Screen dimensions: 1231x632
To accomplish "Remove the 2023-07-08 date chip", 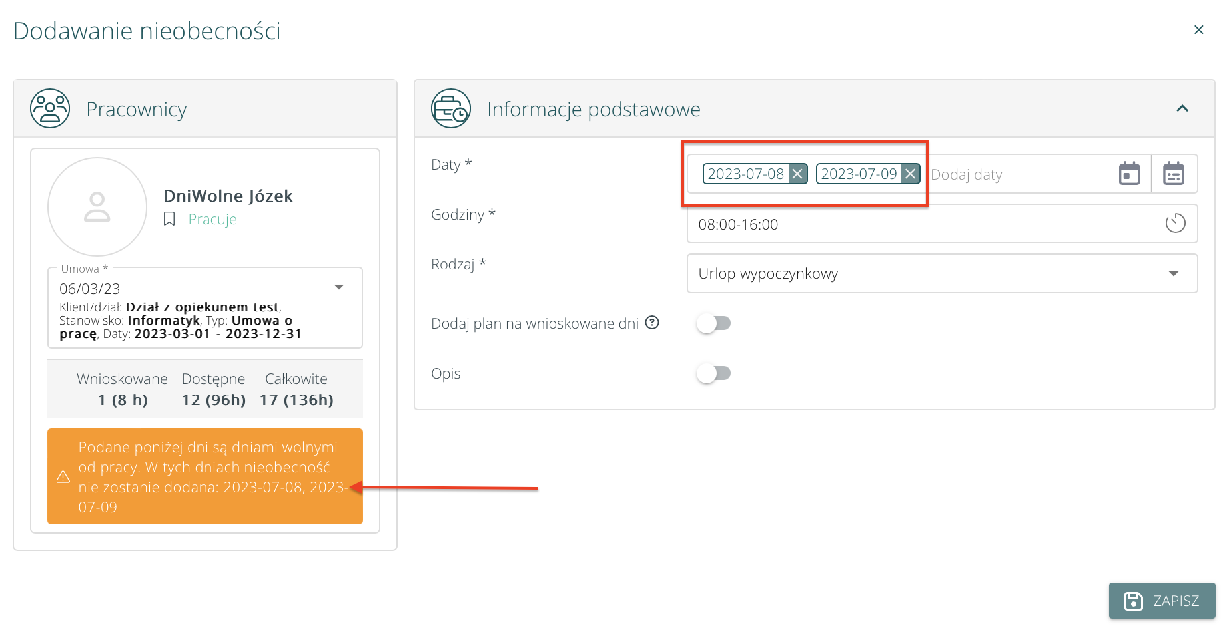I will pyautogui.click(x=797, y=174).
